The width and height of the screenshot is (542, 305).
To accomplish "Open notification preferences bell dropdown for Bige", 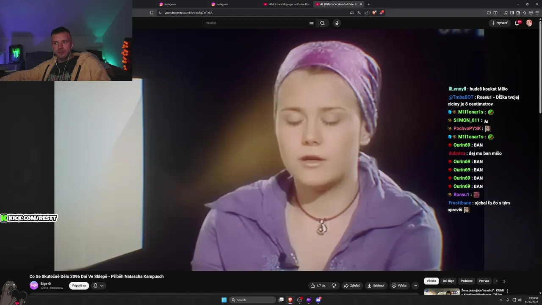I will coord(98,286).
